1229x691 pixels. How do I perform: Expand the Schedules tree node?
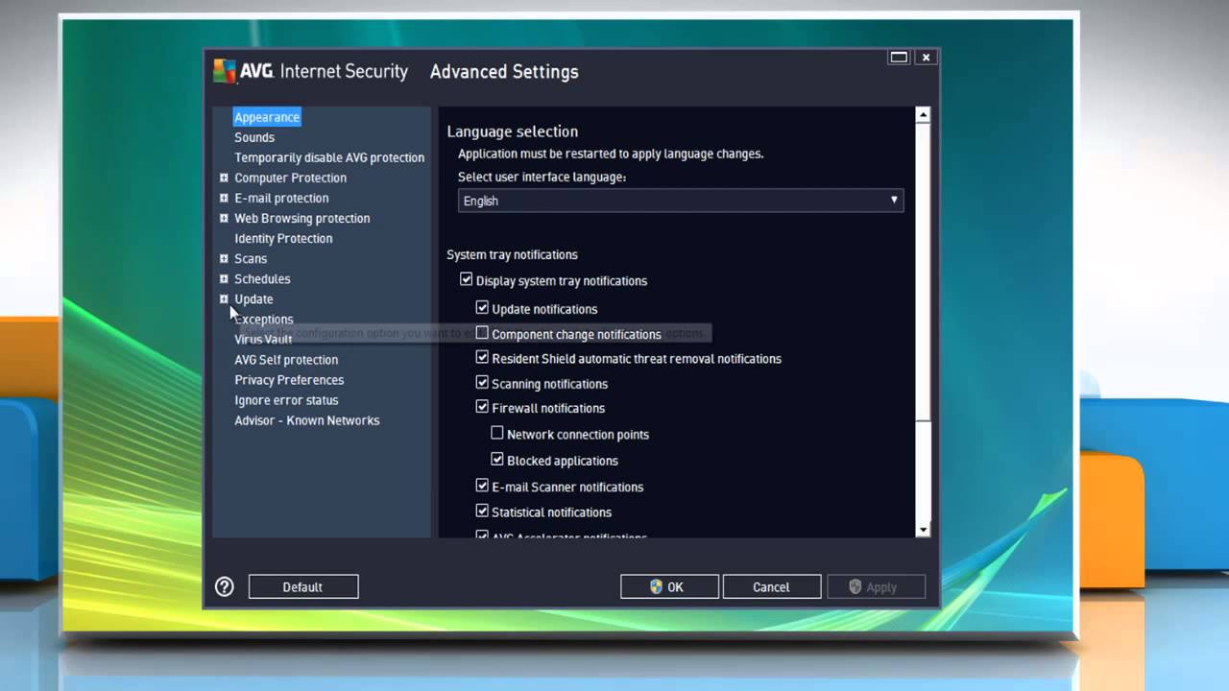tap(224, 278)
